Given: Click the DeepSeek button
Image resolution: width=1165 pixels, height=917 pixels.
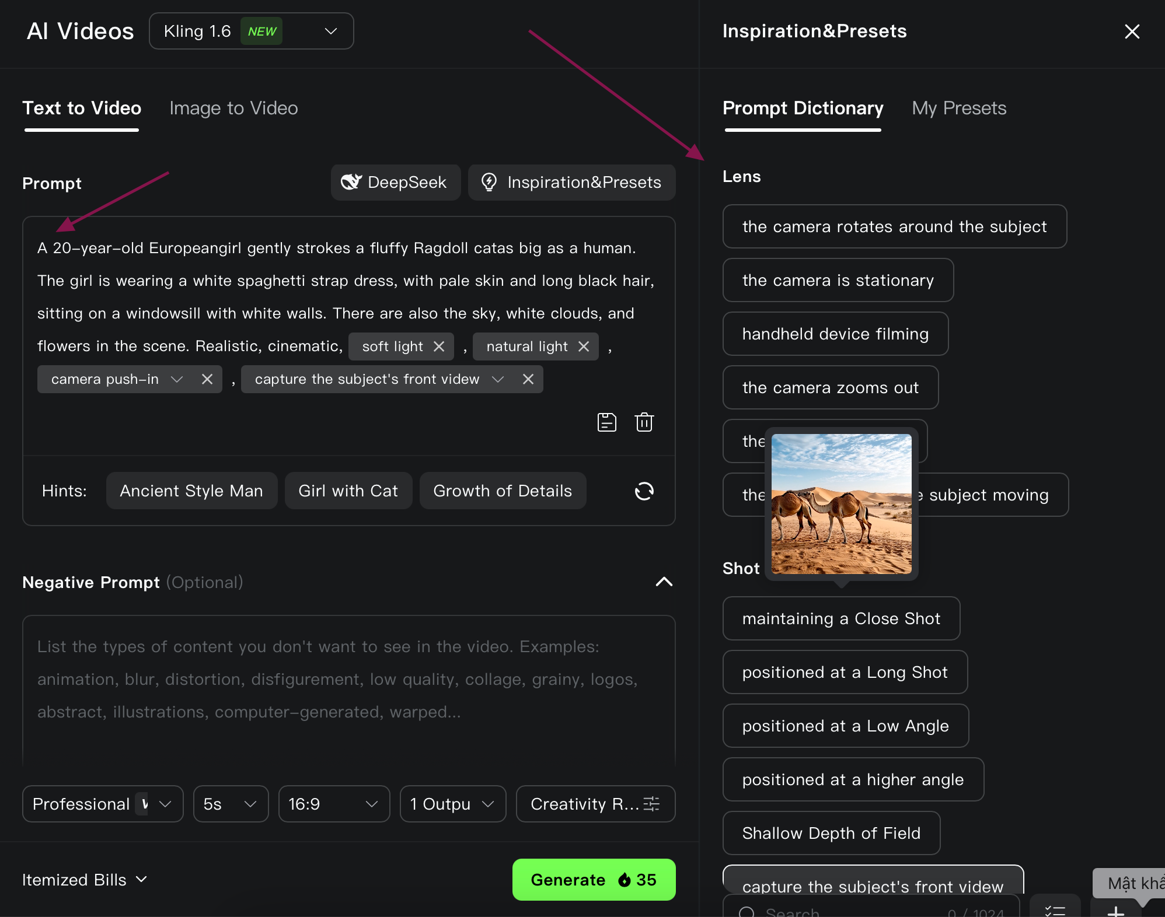Looking at the screenshot, I should pos(395,183).
